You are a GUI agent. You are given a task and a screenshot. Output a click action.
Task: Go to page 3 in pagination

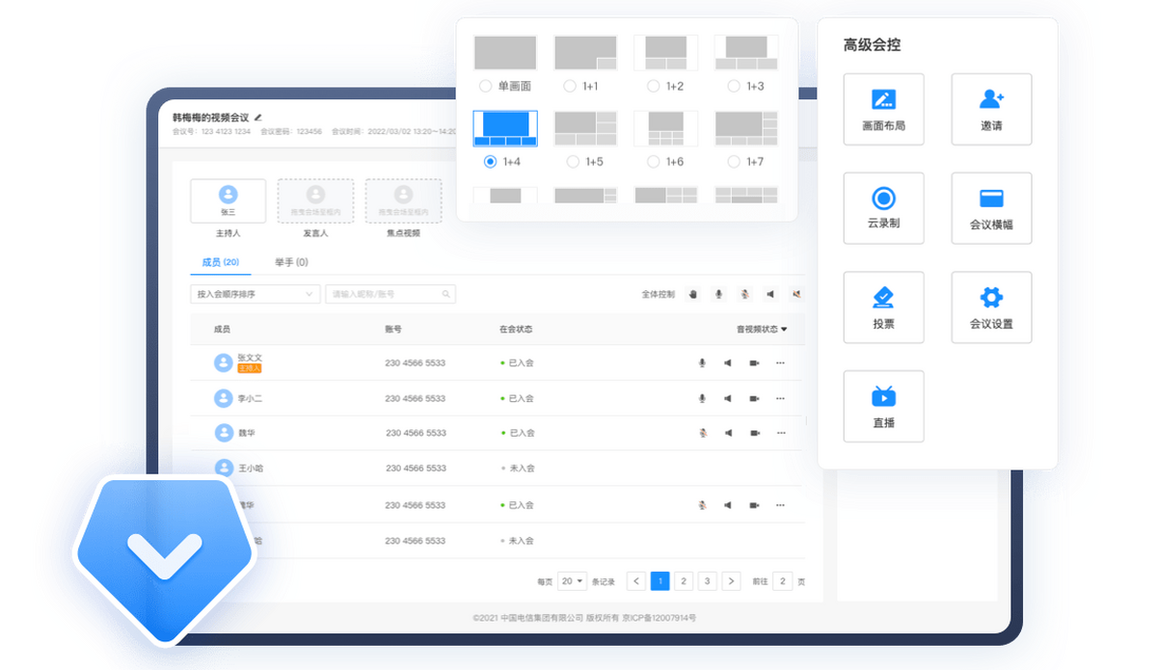tap(707, 581)
